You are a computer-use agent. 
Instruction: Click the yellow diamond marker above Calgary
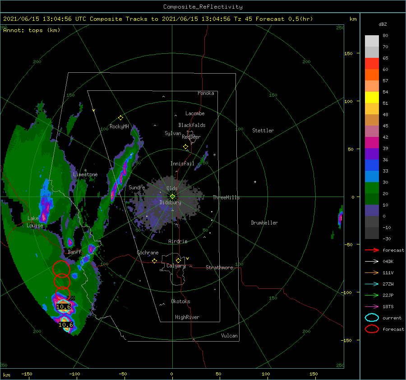(x=178, y=260)
